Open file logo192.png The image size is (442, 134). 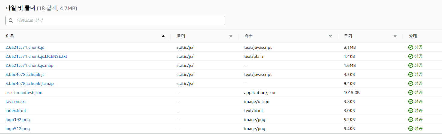(17, 120)
